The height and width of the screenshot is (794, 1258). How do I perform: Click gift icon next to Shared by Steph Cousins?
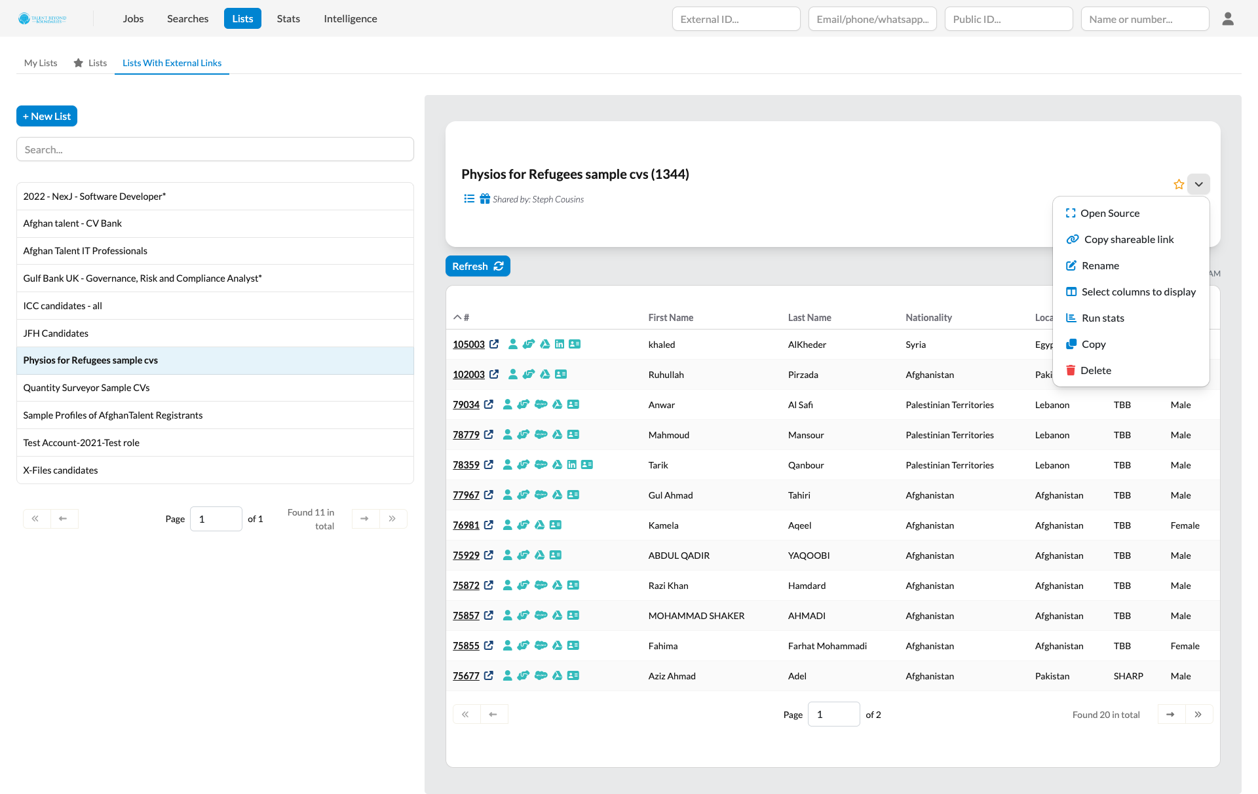(484, 198)
